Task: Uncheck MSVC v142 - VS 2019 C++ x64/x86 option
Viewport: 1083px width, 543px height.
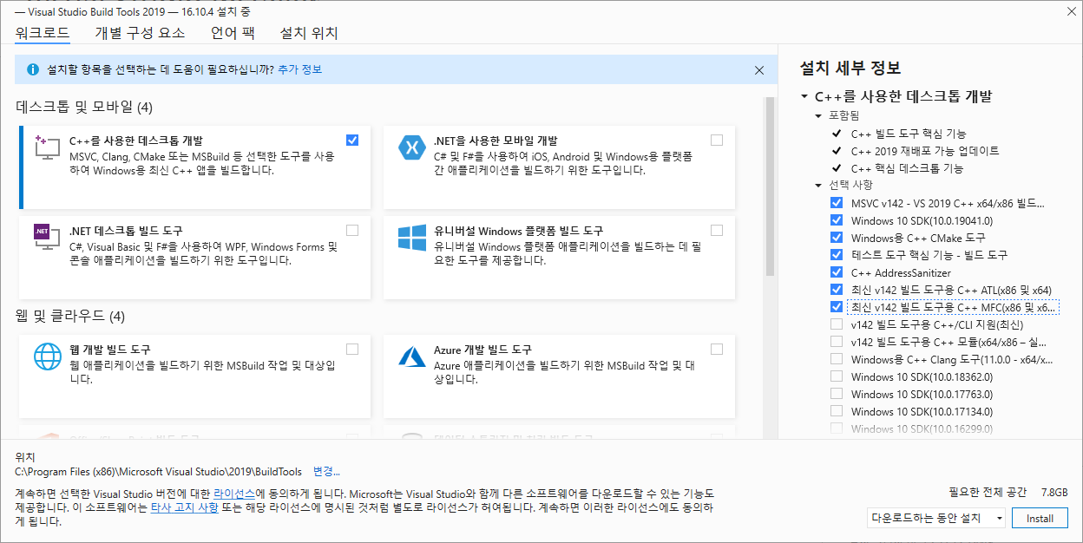Action: coord(837,203)
